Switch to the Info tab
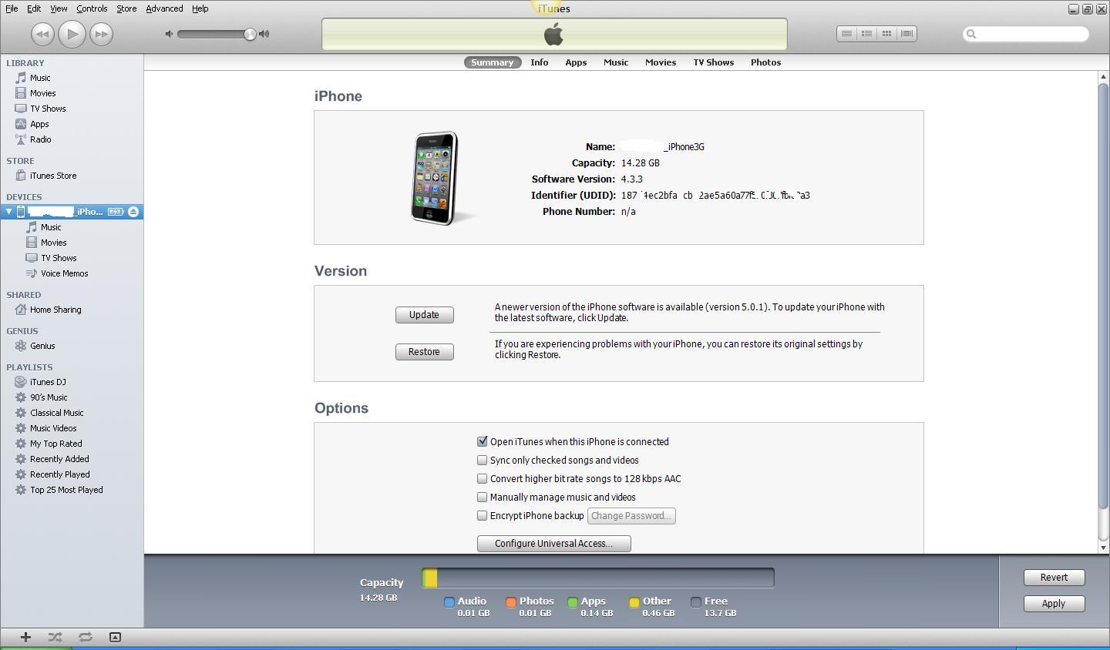This screenshot has width=1110, height=650. pyautogui.click(x=540, y=62)
